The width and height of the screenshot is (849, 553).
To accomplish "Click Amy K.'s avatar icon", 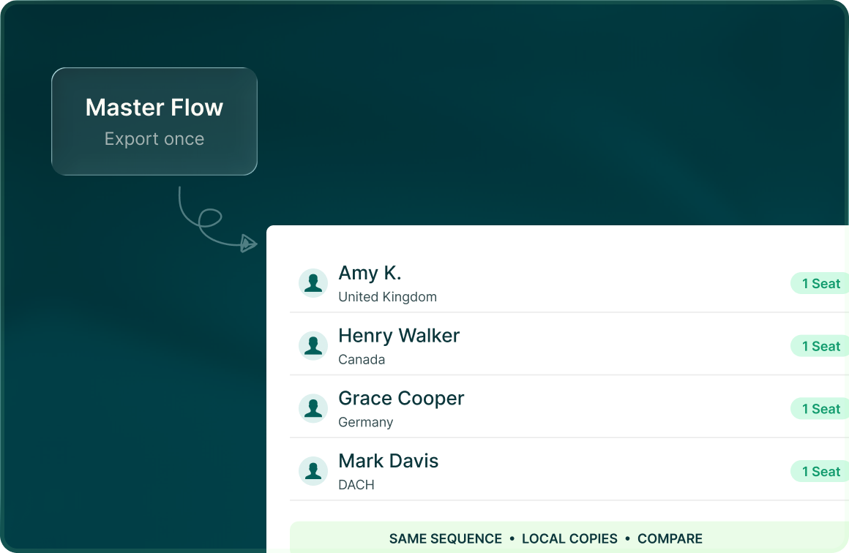I will (x=313, y=283).
